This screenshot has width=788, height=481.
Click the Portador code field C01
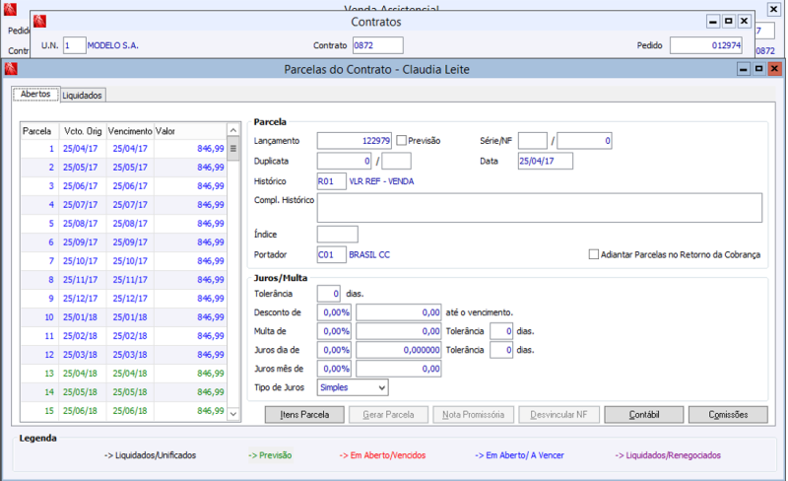331,254
